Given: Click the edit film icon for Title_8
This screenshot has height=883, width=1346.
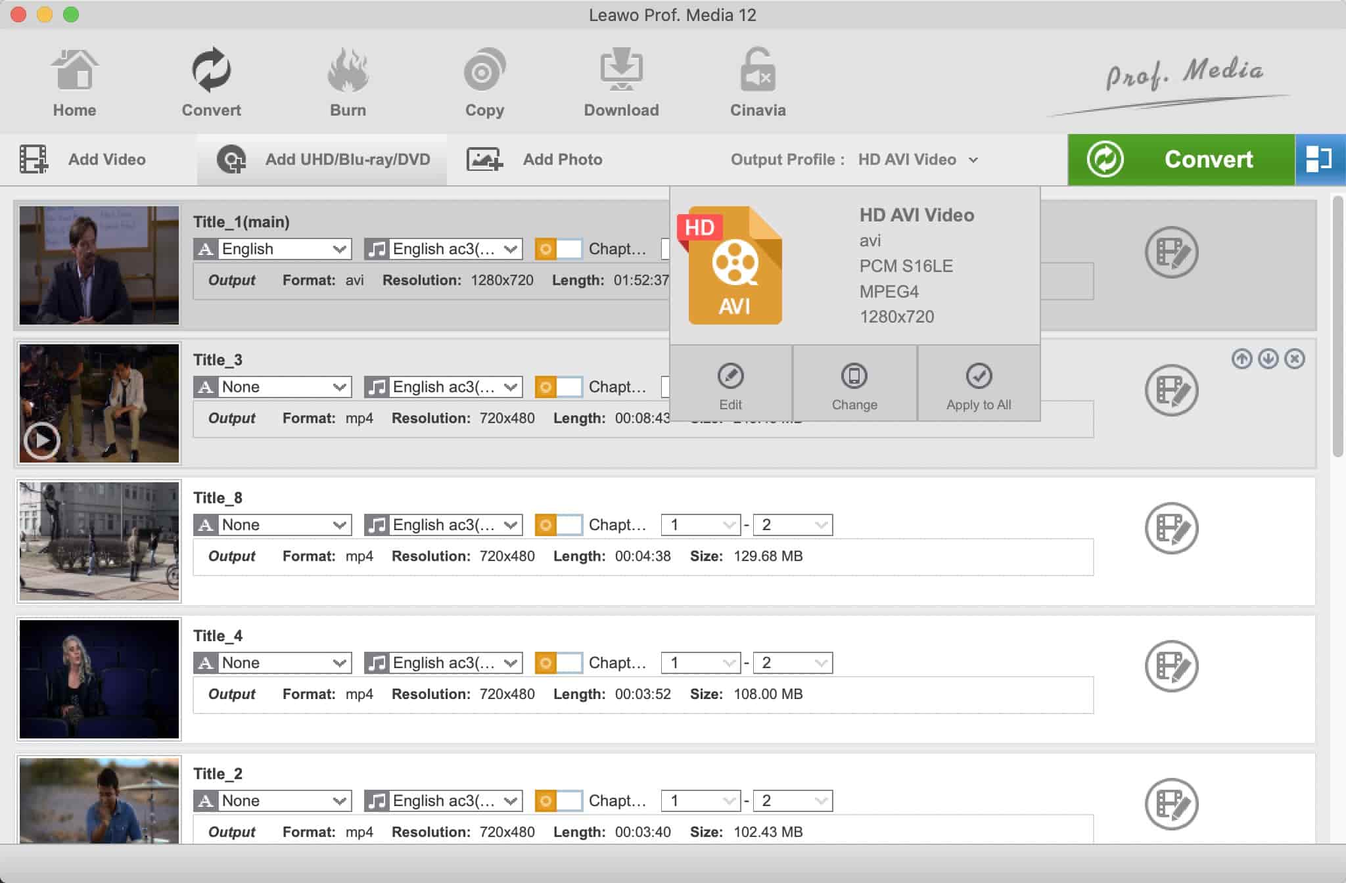Looking at the screenshot, I should point(1171,528).
